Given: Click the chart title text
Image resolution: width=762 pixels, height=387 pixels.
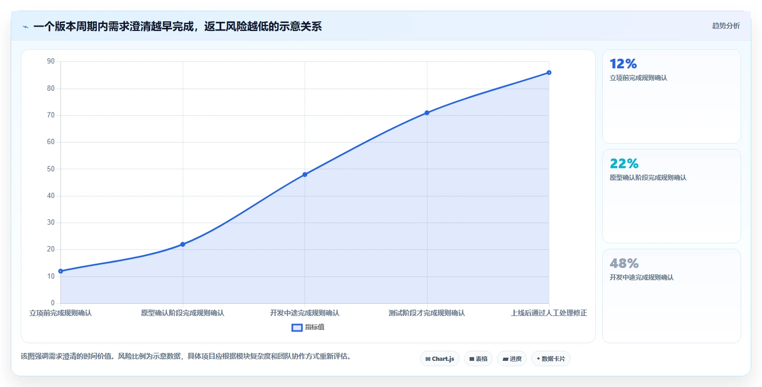Looking at the screenshot, I should tap(177, 26).
